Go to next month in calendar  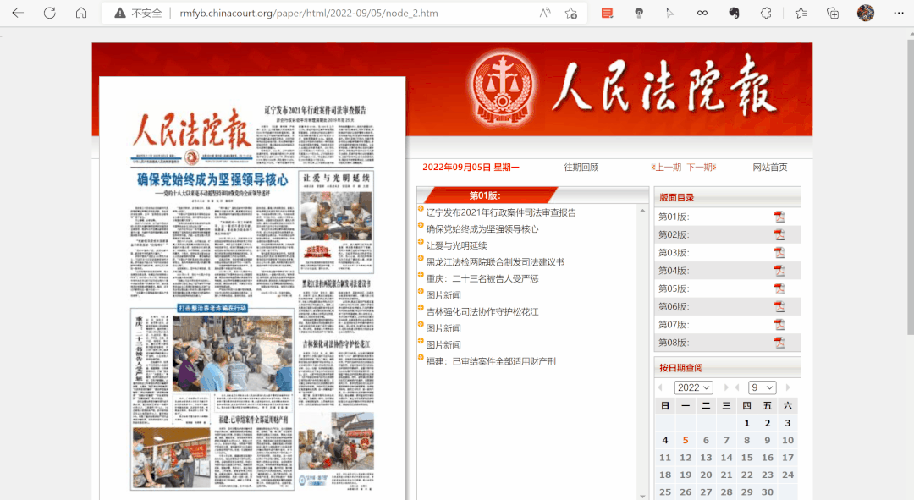(788, 387)
